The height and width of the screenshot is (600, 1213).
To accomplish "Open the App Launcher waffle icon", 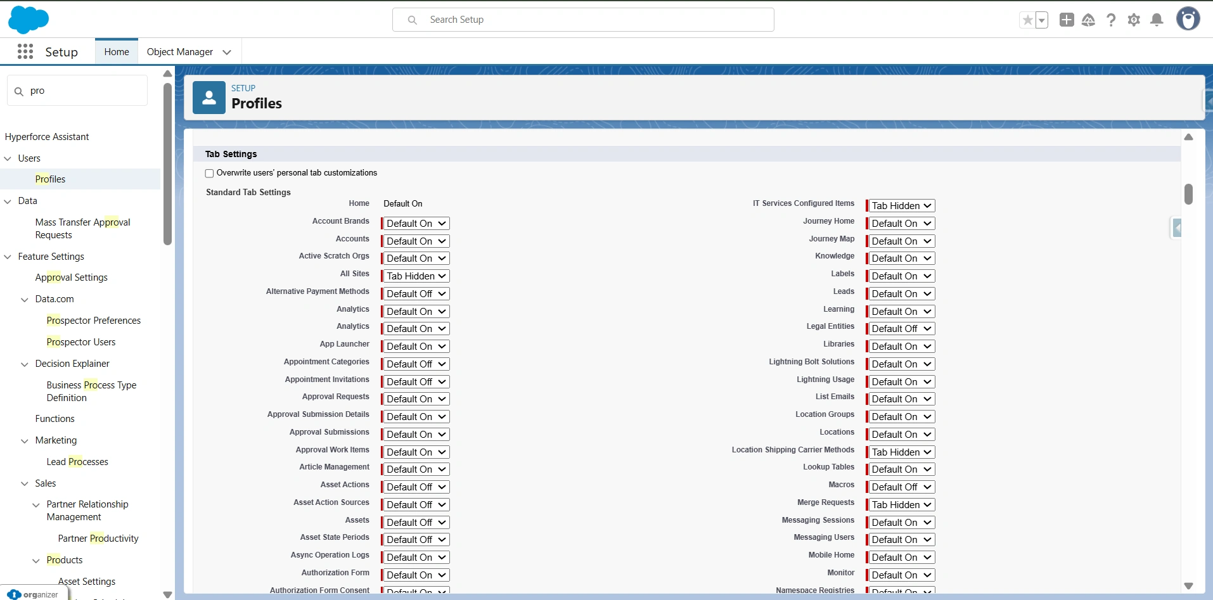I will pos(25,51).
